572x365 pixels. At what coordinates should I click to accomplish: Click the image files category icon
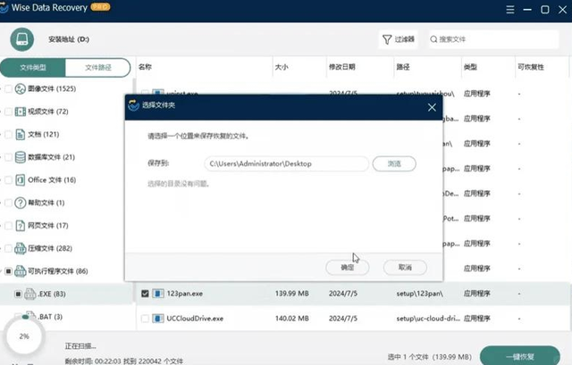20,88
